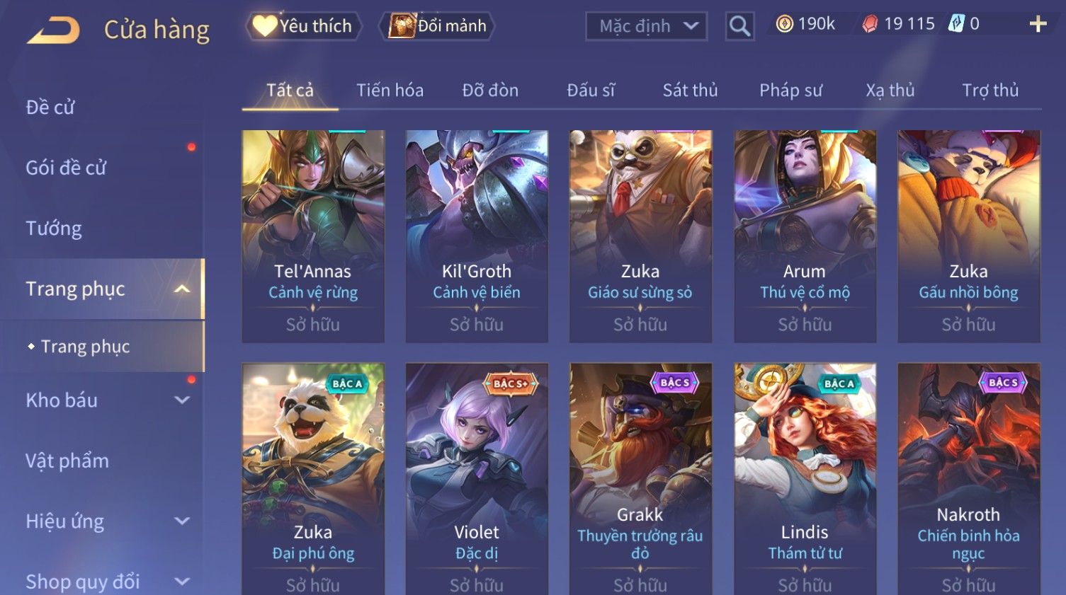This screenshot has width=1066, height=595.
Task: Open the search magnifier icon
Action: click(x=739, y=26)
